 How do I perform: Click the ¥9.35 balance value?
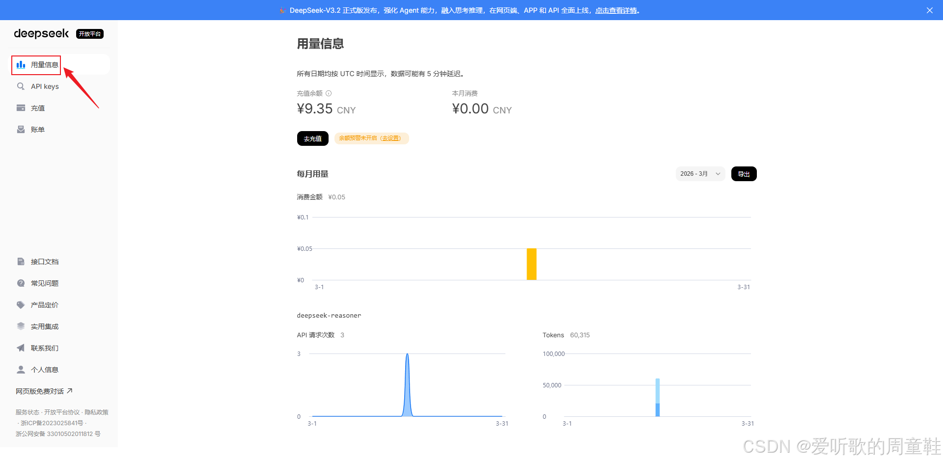pos(315,109)
